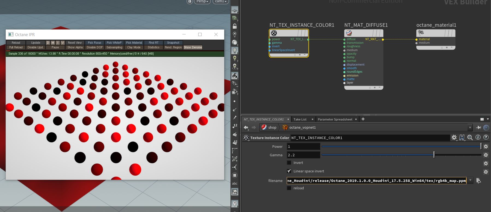Toggle the Invert checkbox

pos(289,163)
